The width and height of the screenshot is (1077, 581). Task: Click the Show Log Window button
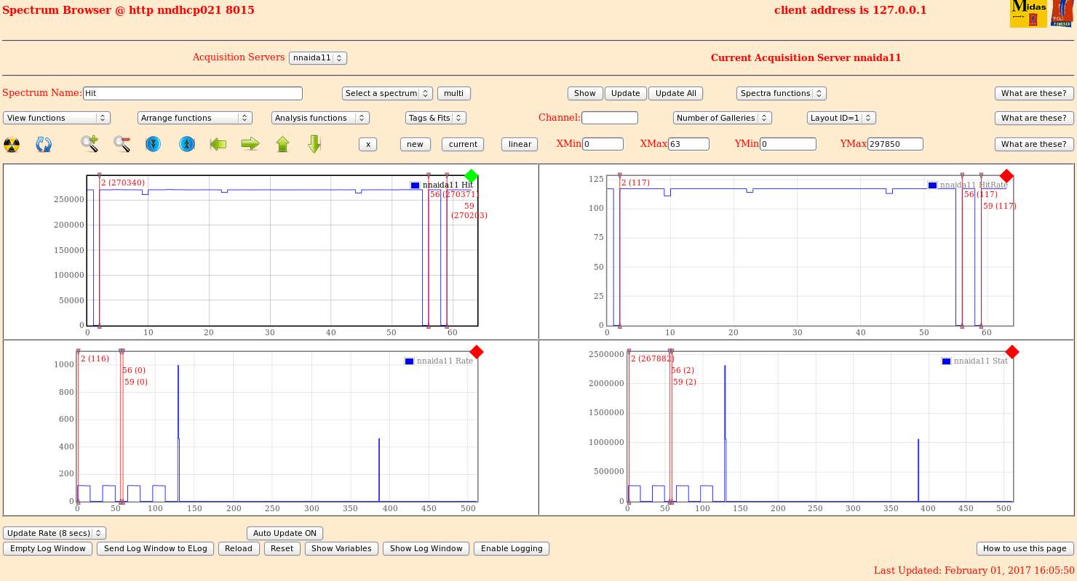pos(426,548)
